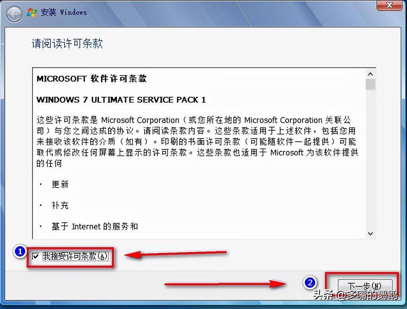Go back using the round arrow button

[x=14, y=14]
